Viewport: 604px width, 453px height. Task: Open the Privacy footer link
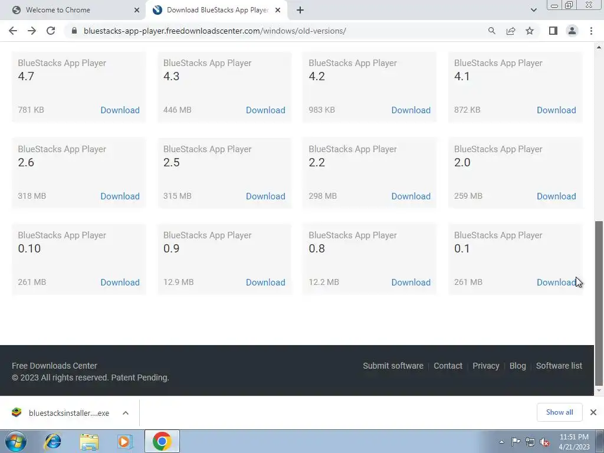point(486,366)
